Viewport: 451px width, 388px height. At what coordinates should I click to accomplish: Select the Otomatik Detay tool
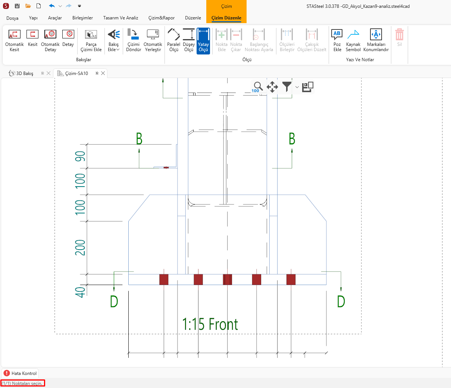[50, 40]
